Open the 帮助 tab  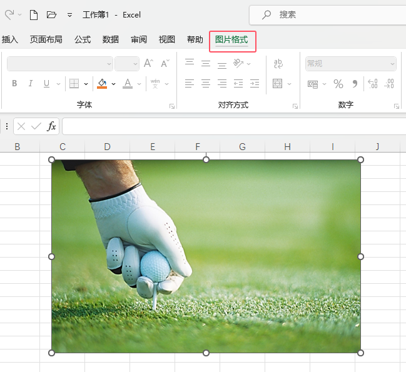pos(195,39)
